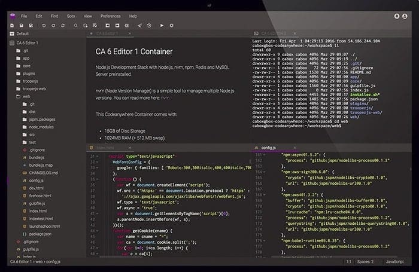
Task: Close the index.html tab
Action: [x=130, y=148]
